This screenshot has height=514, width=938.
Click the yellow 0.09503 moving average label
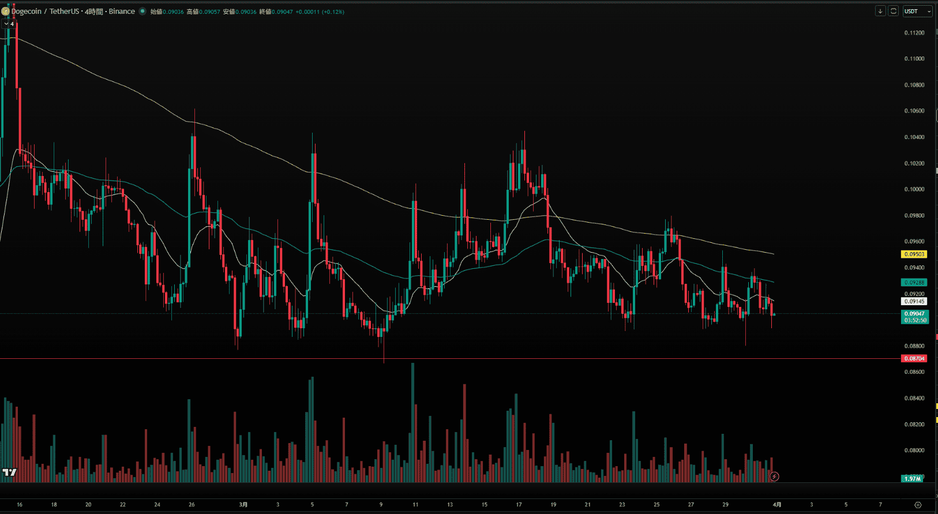(914, 254)
